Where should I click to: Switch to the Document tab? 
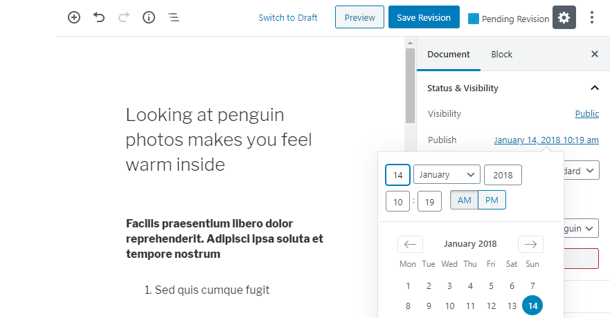click(x=448, y=54)
